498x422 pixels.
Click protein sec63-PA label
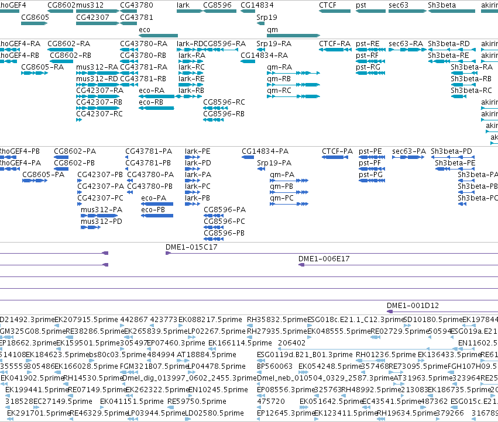point(409,151)
